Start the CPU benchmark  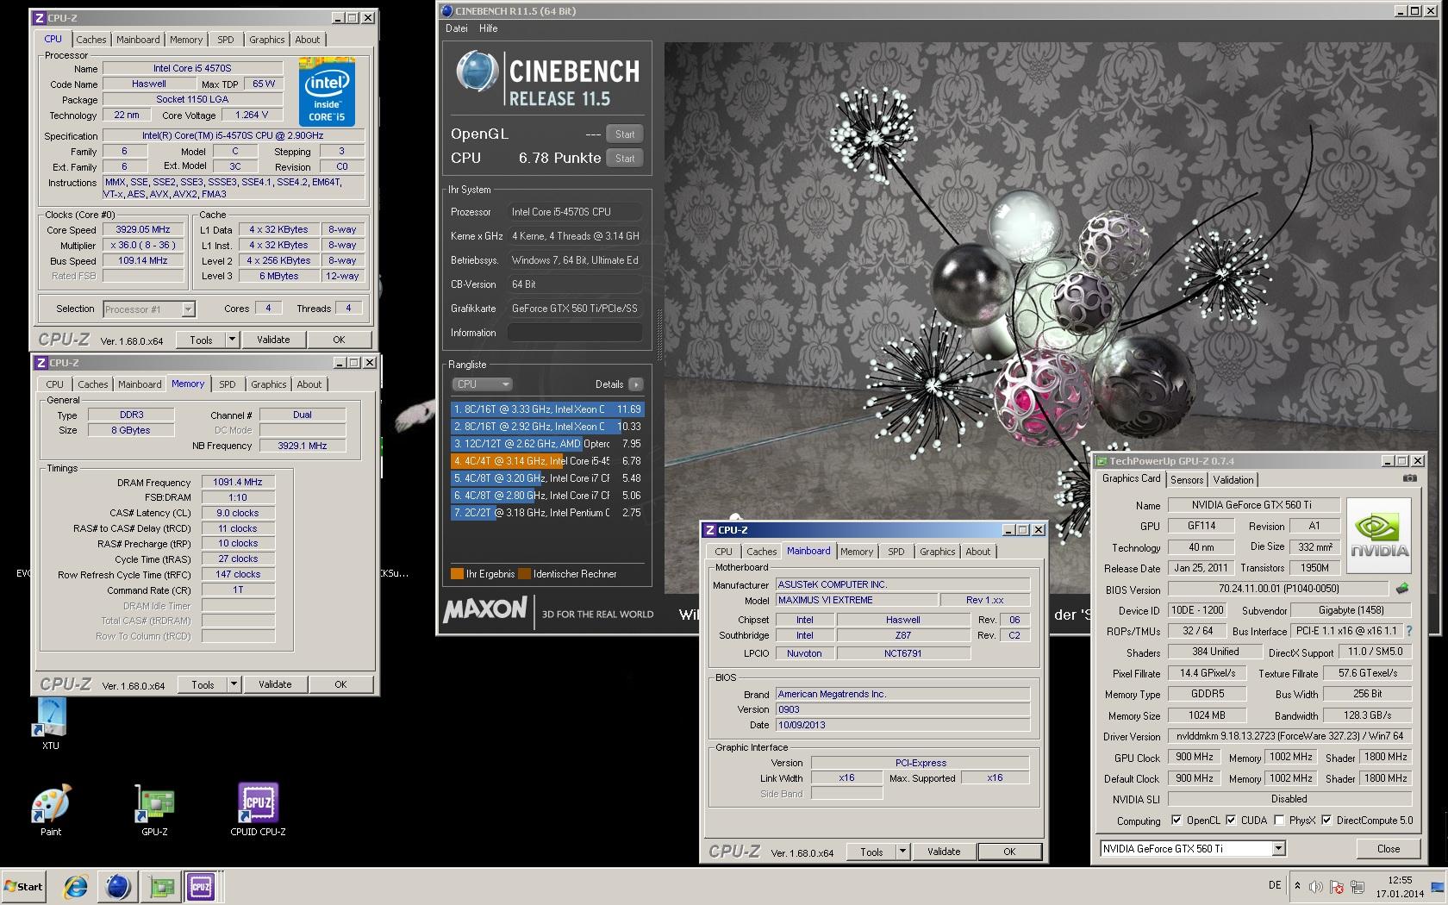625,159
